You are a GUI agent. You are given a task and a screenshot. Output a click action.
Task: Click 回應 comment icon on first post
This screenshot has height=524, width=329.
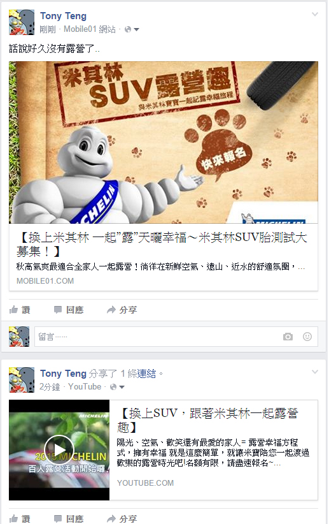click(69, 310)
